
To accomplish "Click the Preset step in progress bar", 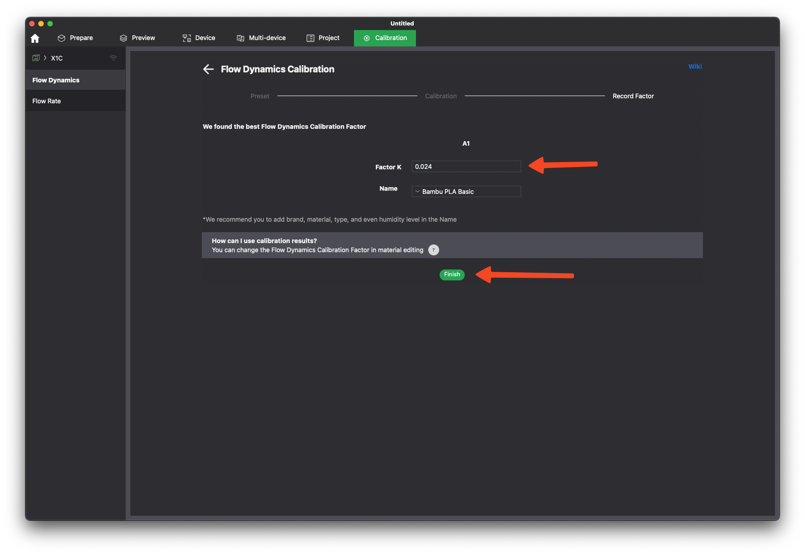I will 260,96.
